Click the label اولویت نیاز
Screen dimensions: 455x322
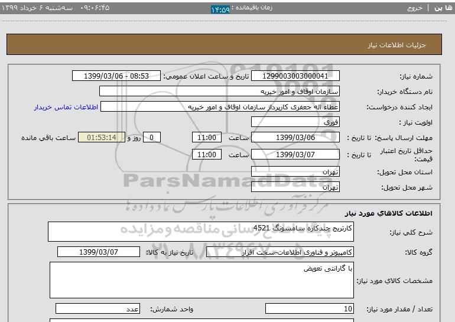(x=416, y=123)
